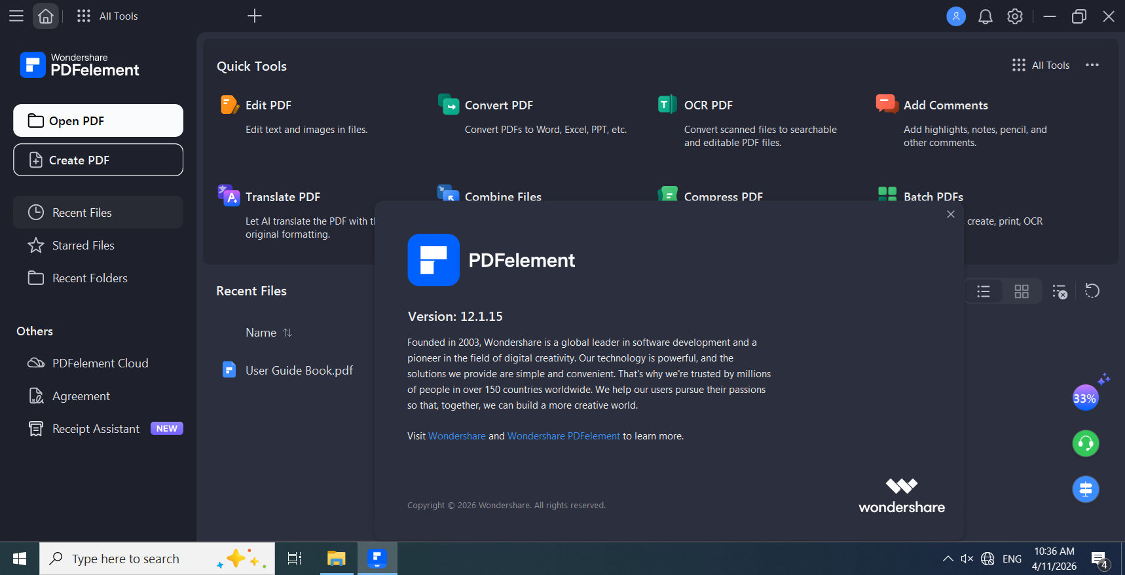Open the Wondershare link

457,436
